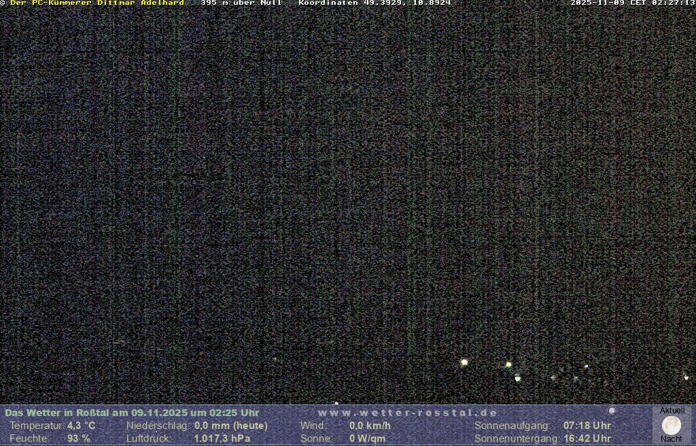Click the small blue light point
Screen dimensions: 696x446
586,366
